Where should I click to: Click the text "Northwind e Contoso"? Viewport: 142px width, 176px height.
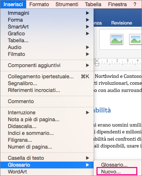(118, 76)
